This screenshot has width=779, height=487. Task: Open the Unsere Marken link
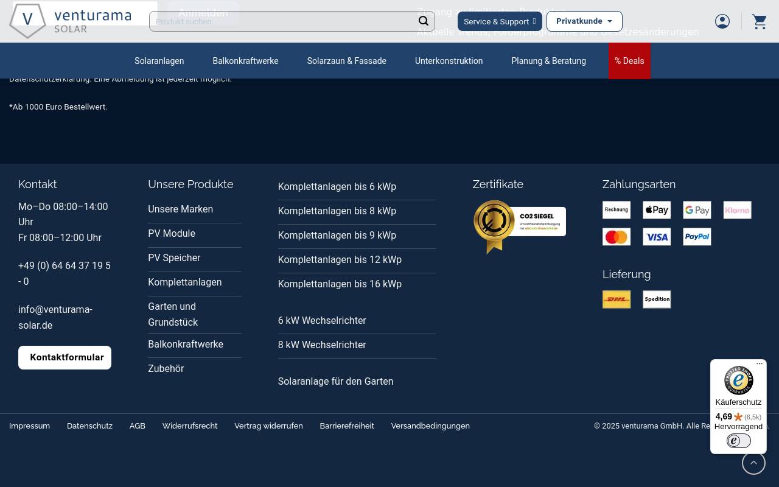click(181, 209)
